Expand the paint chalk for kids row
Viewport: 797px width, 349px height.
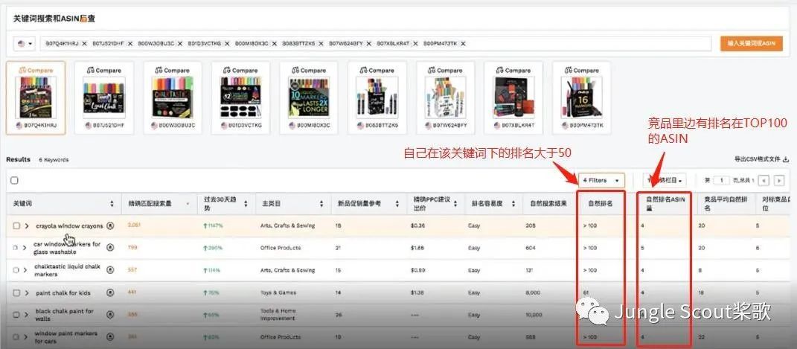coord(27,292)
